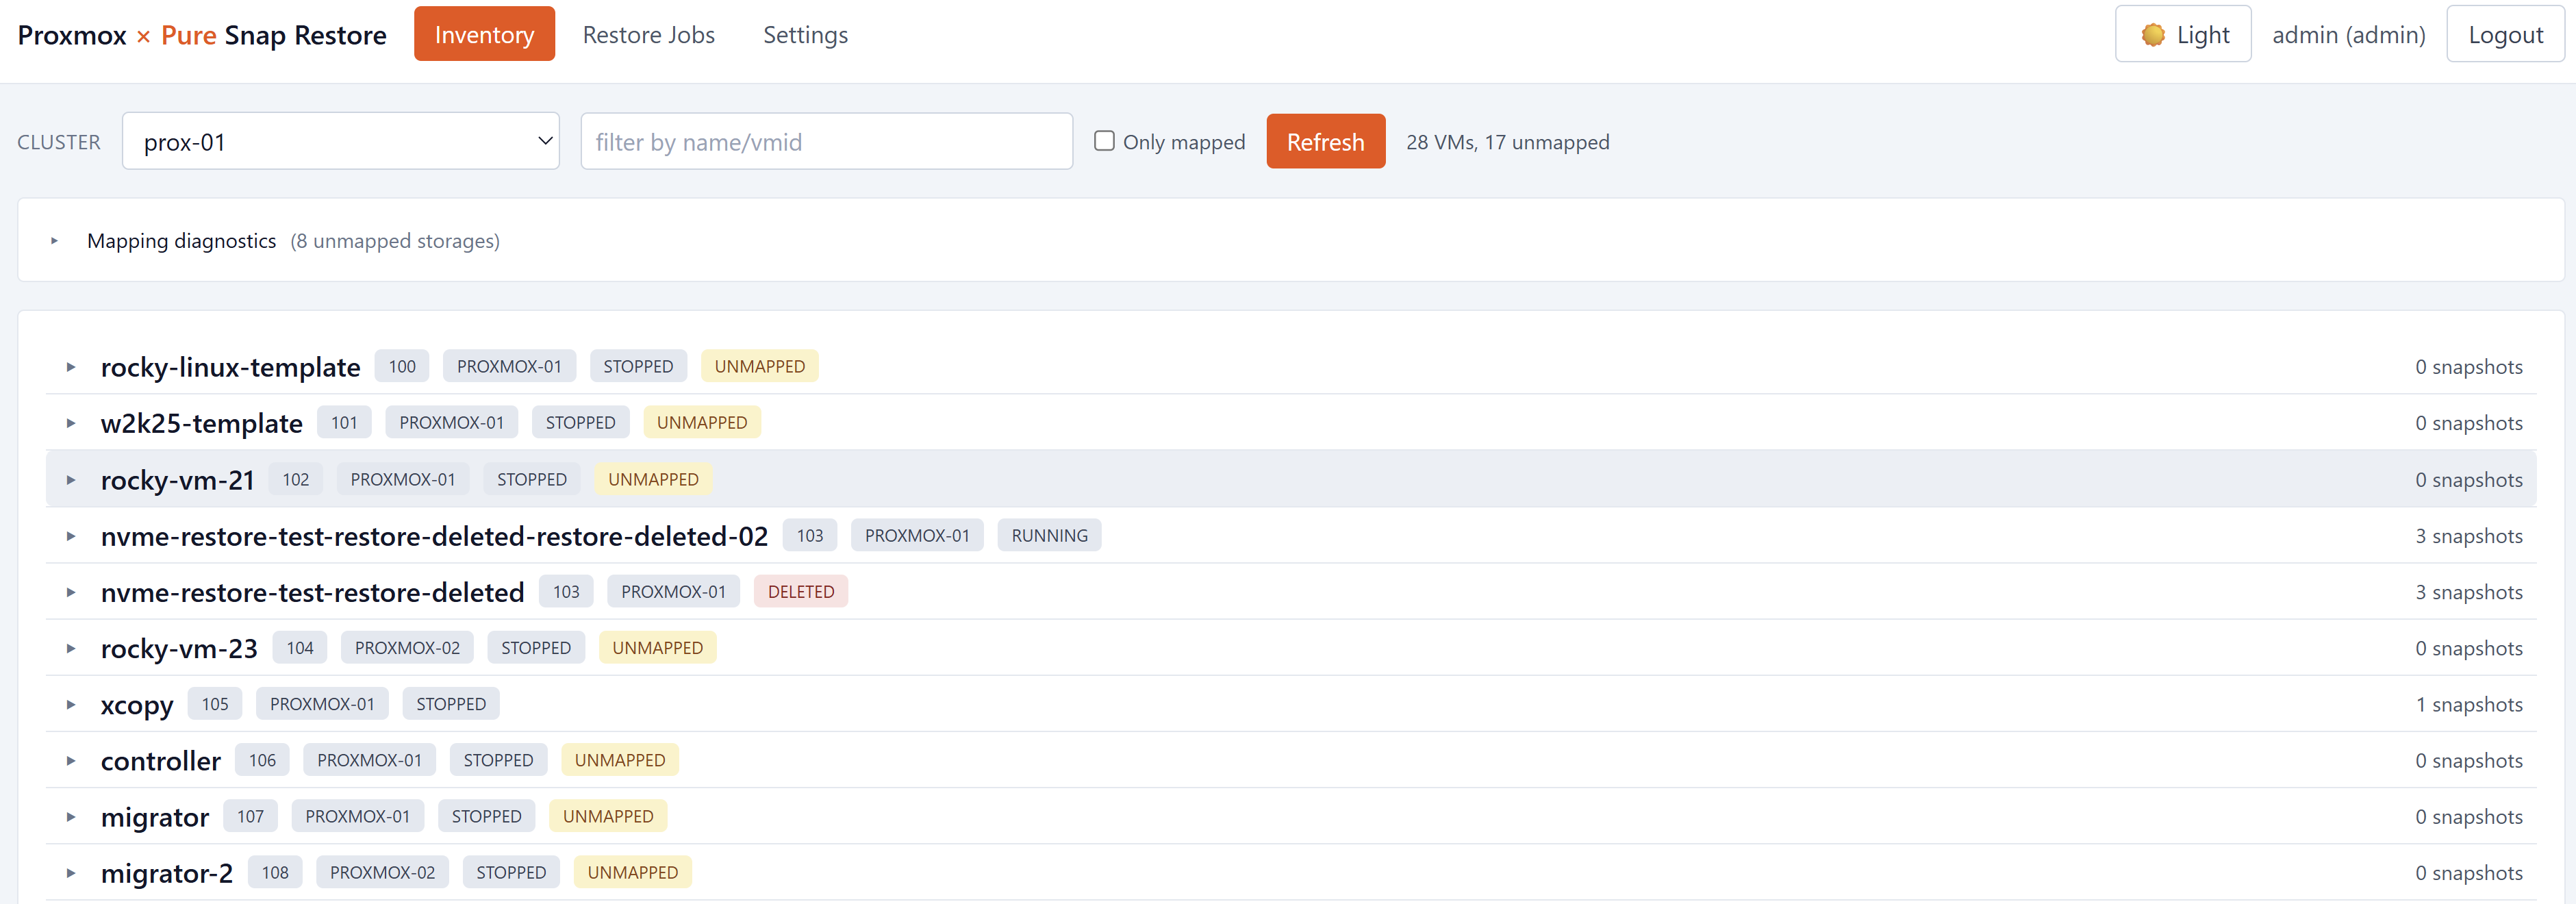Select the Inventory tab
The image size is (2576, 904).
tap(484, 33)
